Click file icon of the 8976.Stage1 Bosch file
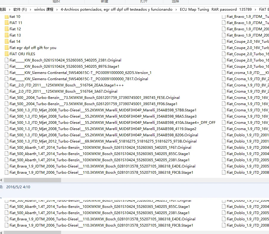Image resolution: width=269 pixels, height=234 pixels. click(x=7, y=67)
